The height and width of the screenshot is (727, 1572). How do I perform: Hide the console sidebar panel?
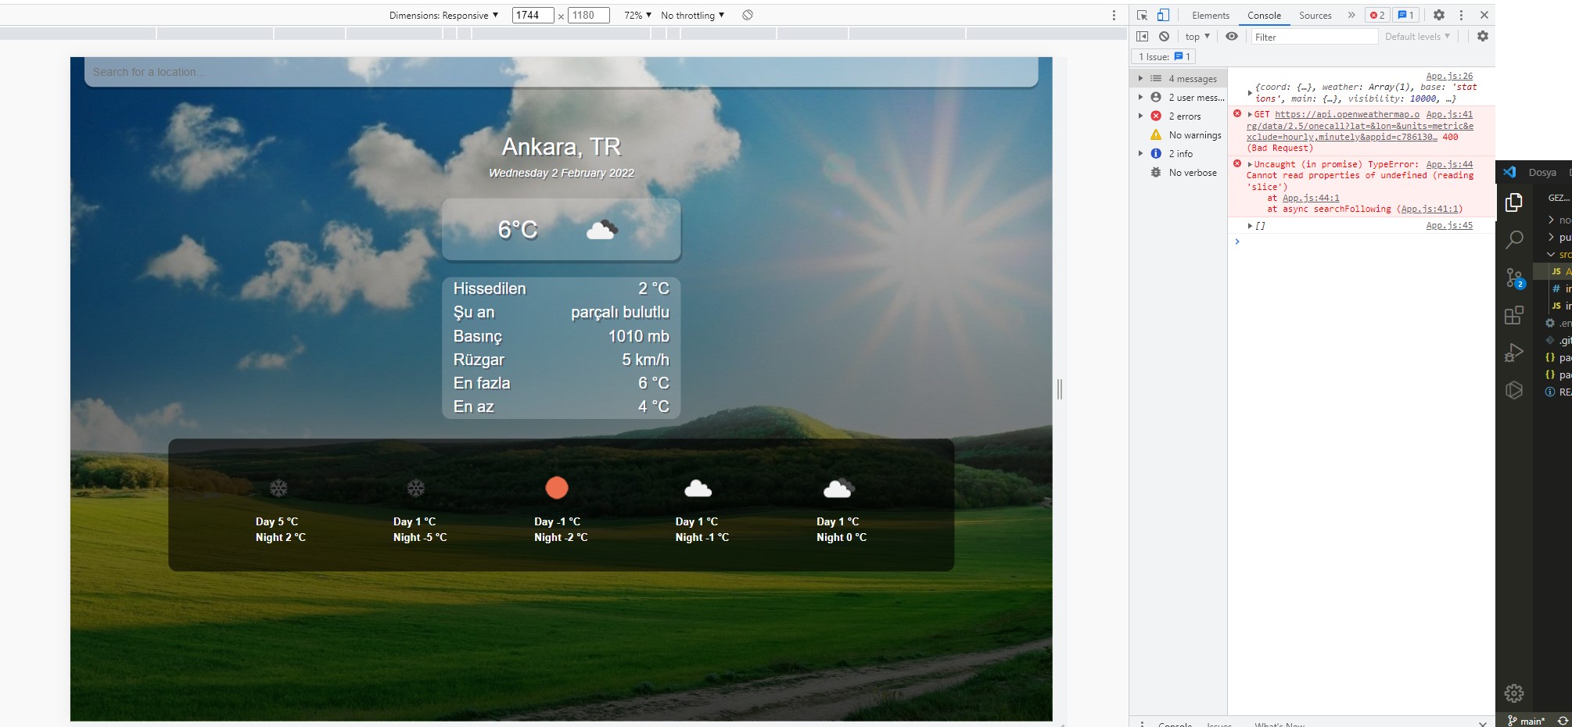tap(1142, 36)
